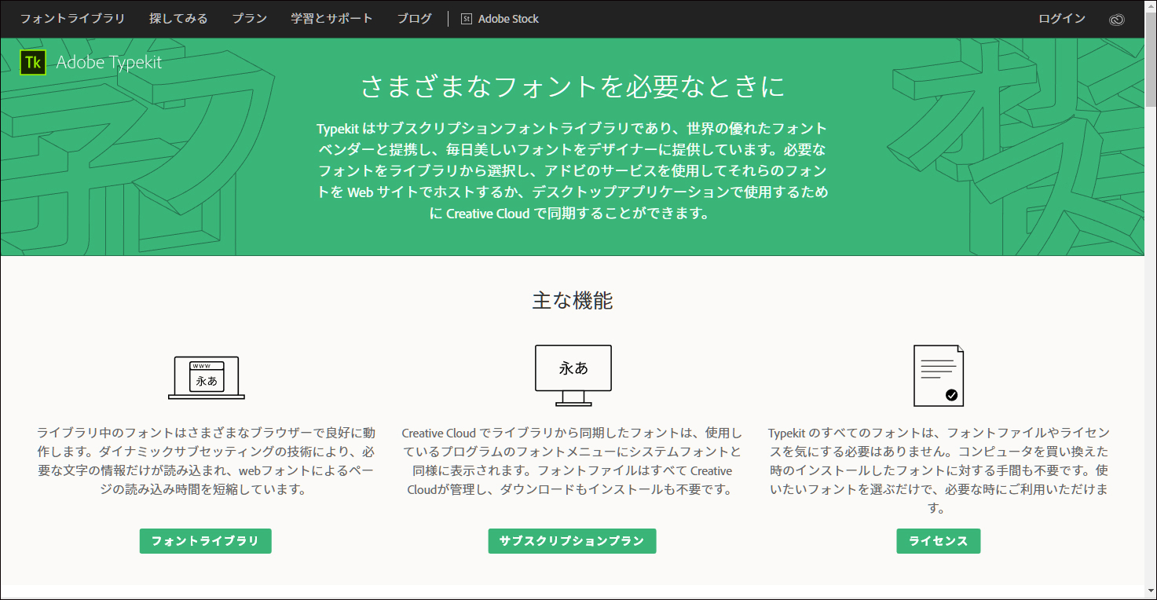This screenshot has width=1157, height=600.
Task: Click the Adobe Stock St icon
Action: coord(467,19)
